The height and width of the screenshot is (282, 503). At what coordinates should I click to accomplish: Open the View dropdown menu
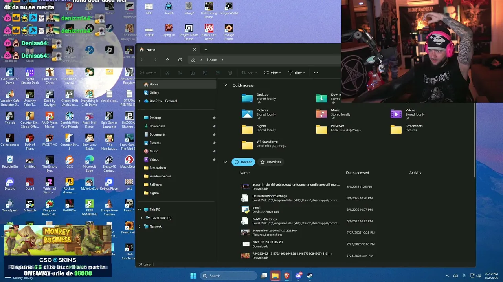point(273,72)
